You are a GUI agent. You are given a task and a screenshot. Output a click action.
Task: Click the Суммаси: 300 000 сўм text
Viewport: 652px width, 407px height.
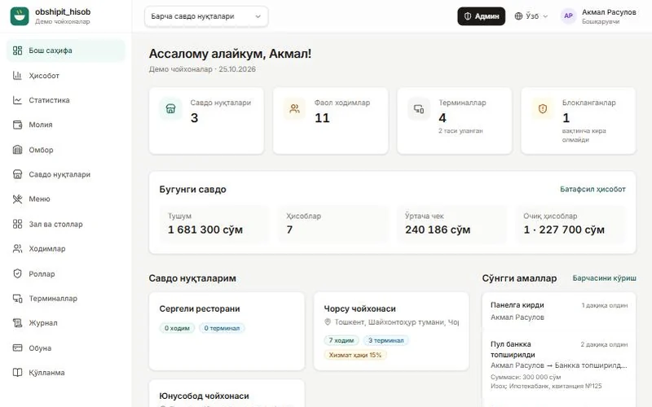pos(526,377)
